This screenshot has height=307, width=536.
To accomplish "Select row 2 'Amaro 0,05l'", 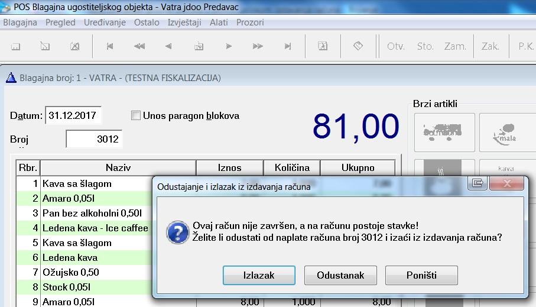I will click(84, 199).
